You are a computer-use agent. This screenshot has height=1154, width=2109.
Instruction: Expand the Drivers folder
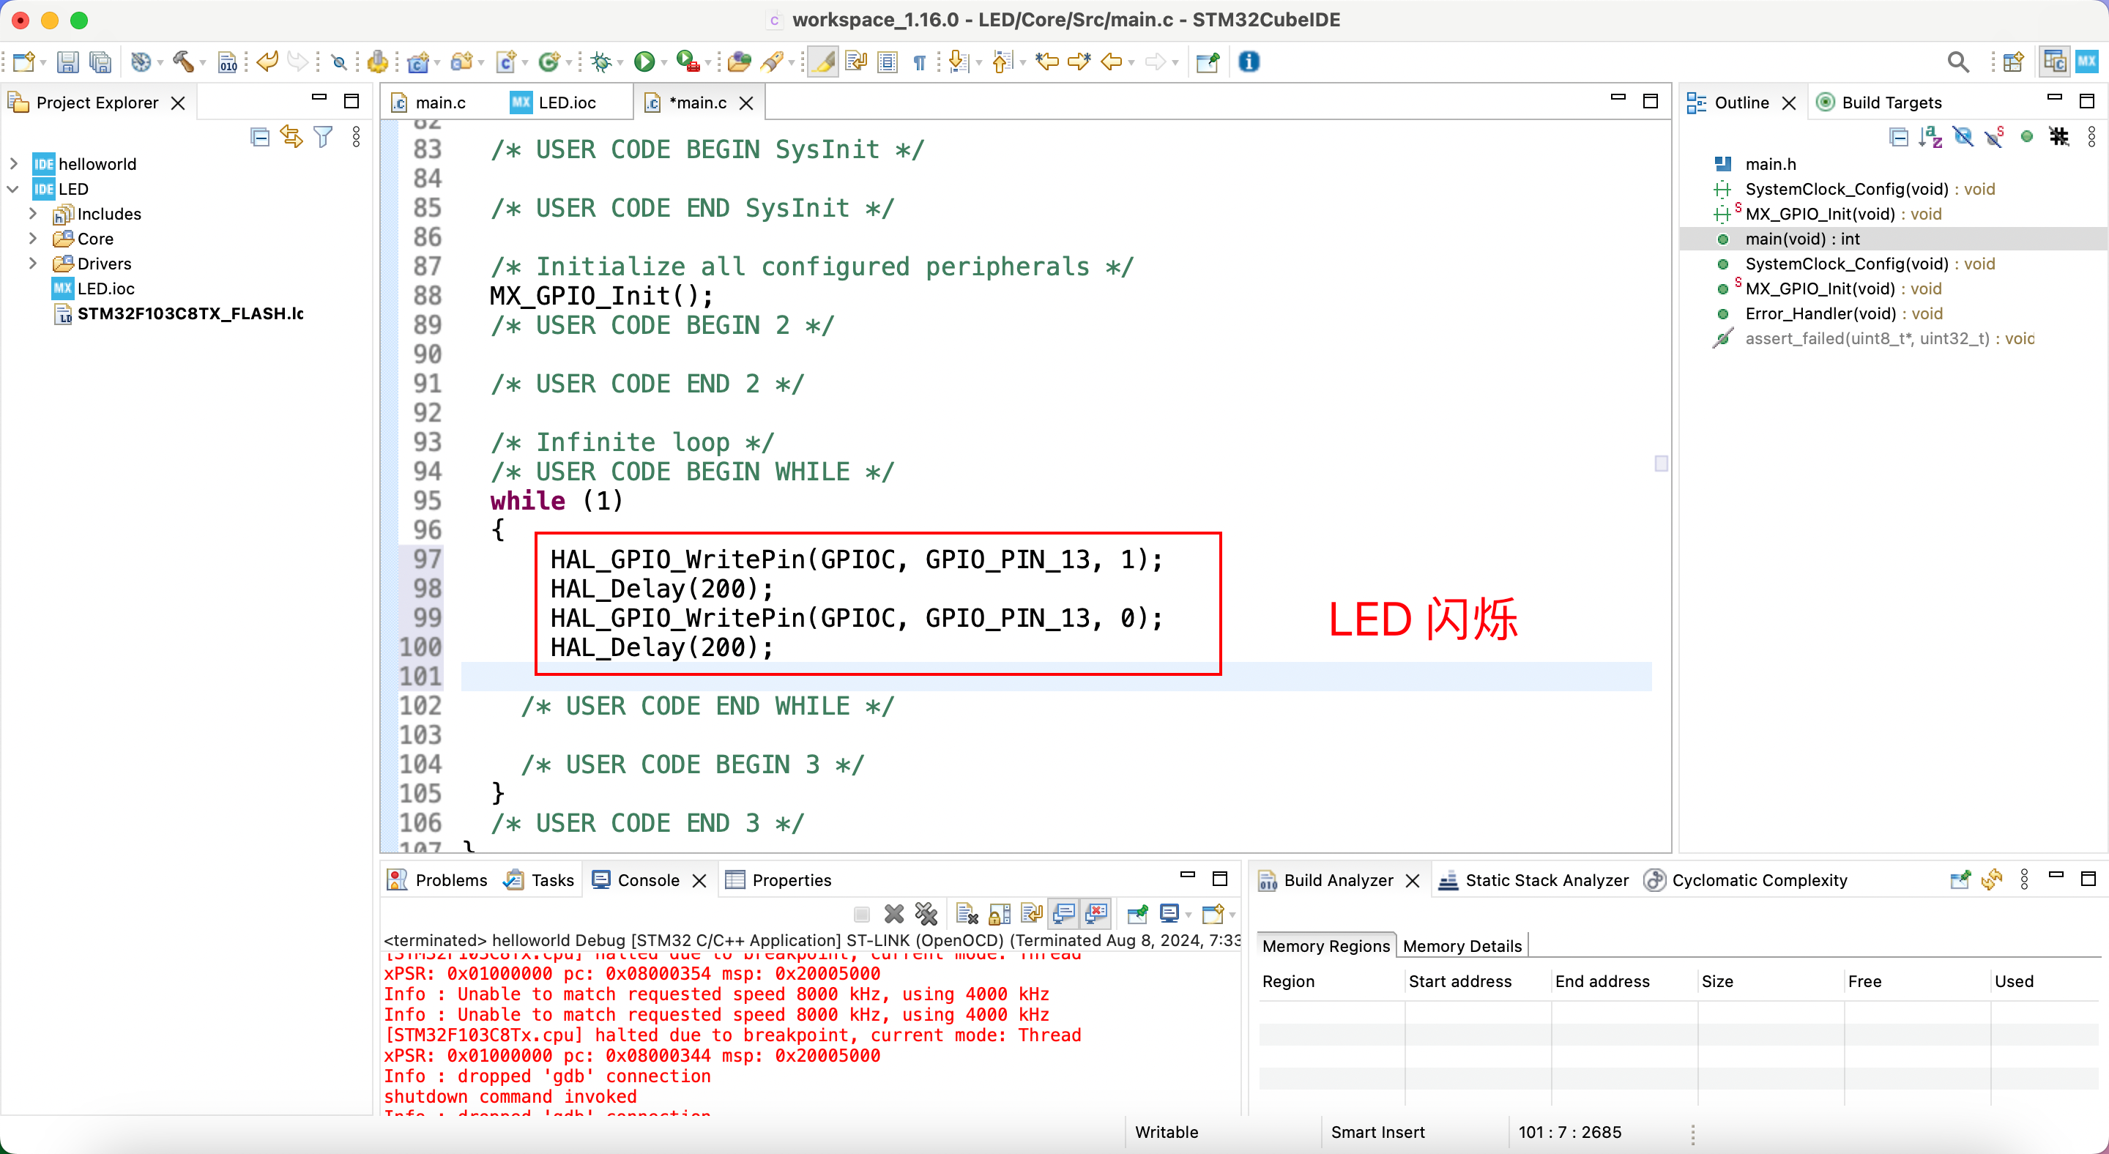point(33,264)
